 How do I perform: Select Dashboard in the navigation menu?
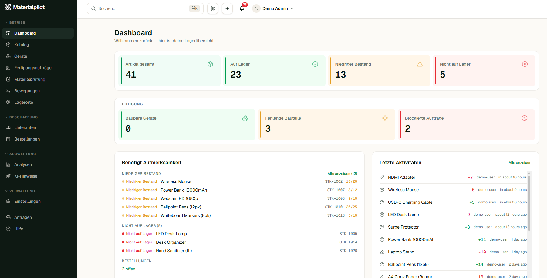click(25, 33)
